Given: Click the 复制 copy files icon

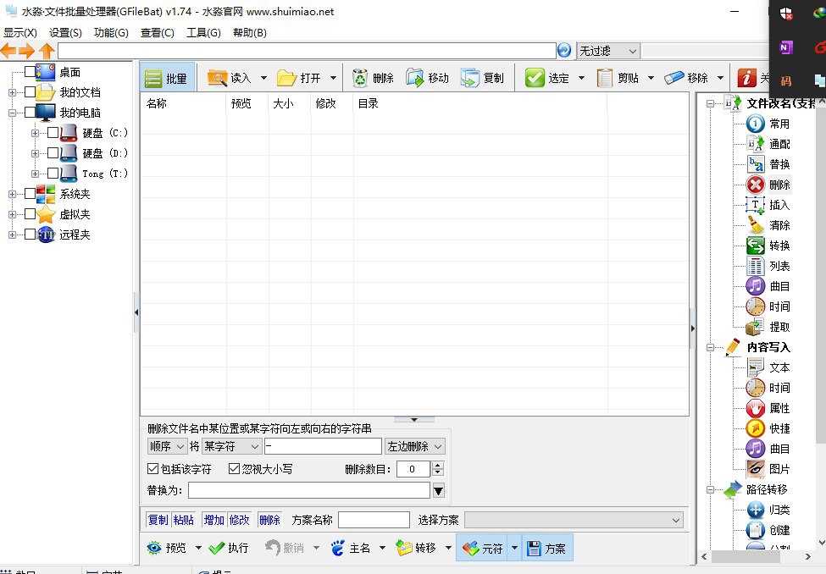Looking at the screenshot, I should 470,78.
